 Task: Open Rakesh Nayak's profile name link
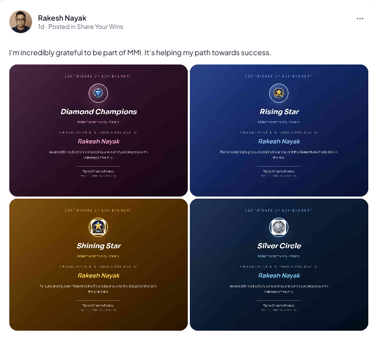(x=62, y=18)
